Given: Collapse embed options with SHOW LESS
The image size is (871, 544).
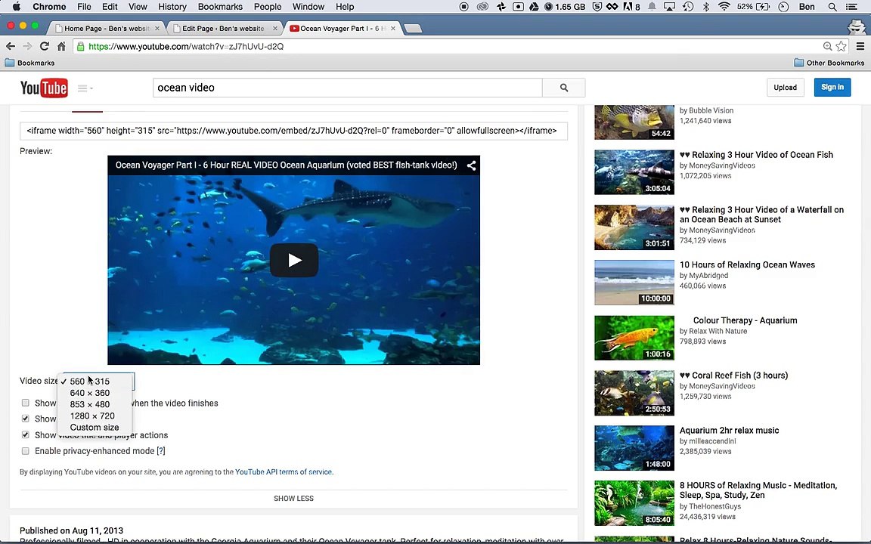Looking at the screenshot, I should click(x=293, y=499).
